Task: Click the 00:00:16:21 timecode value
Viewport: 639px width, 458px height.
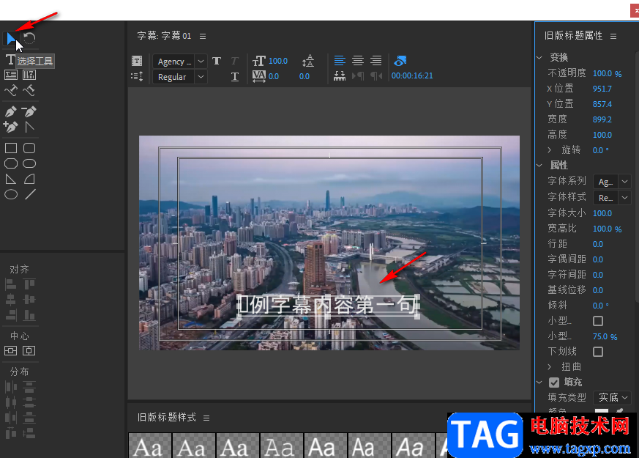Action: tap(412, 75)
